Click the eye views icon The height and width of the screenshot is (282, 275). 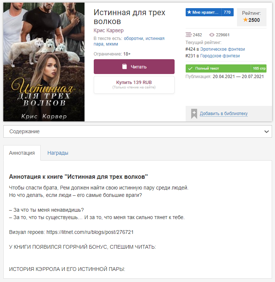[x=212, y=35]
